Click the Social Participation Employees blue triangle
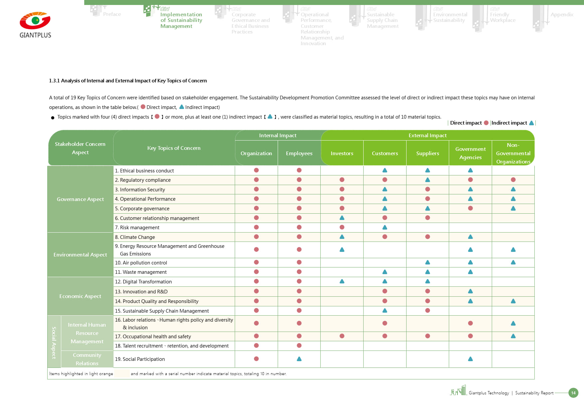 click(x=299, y=359)
